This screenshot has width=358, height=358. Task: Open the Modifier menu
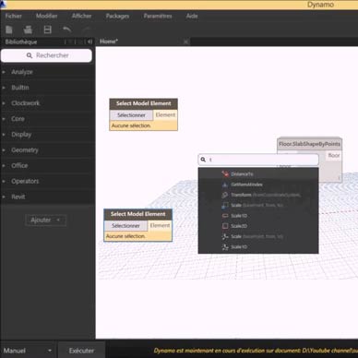pos(47,16)
